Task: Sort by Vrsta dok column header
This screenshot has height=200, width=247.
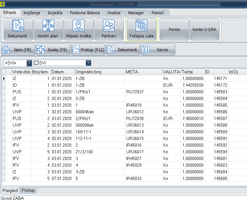Action: coord(21,72)
